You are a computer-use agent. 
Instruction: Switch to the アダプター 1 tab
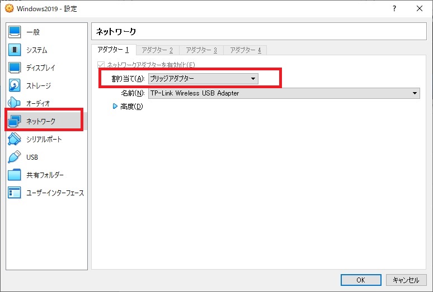pyautogui.click(x=113, y=50)
